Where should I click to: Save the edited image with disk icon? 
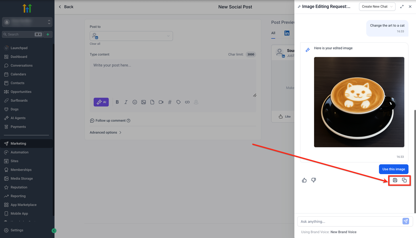pyautogui.click(x=395, y=180)
